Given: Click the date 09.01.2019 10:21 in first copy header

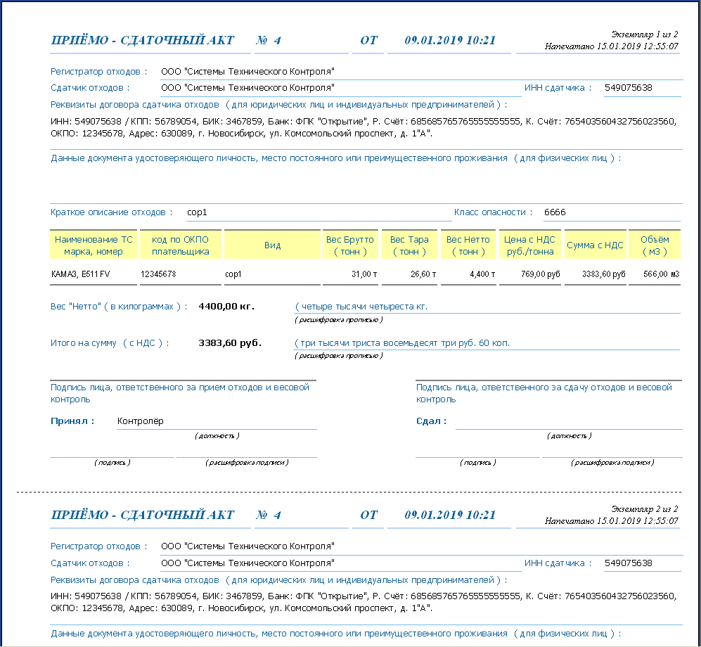Looking at the screenshot, I should (x=450, y=41).
